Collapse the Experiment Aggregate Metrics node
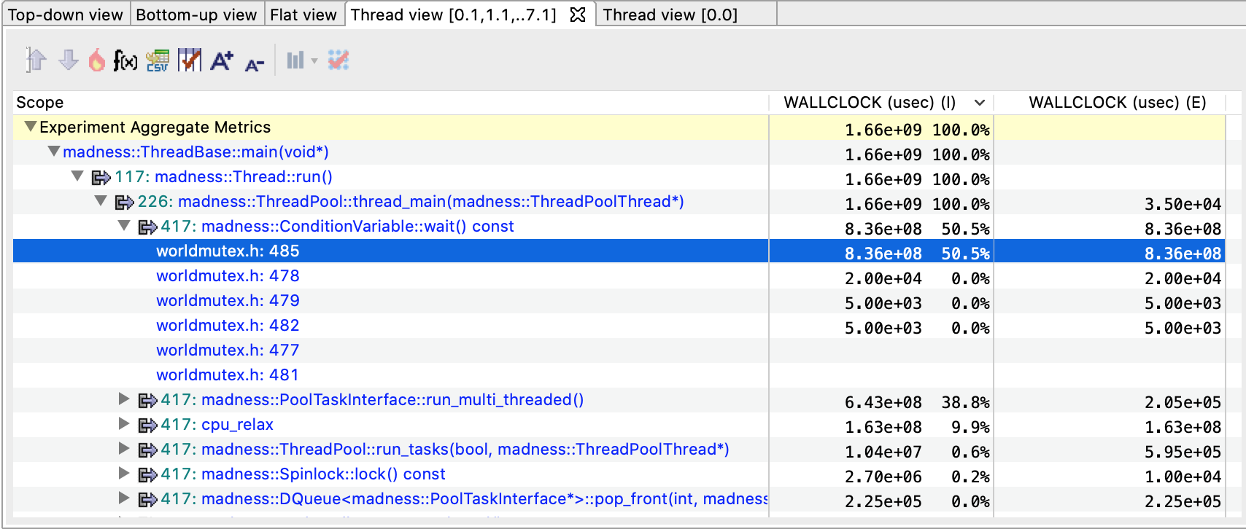Screen dimensions: 1246x529 pyautogui.click(x=31, y=127)
